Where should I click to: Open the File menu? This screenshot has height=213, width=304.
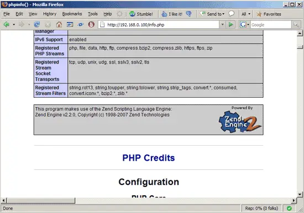7,14
